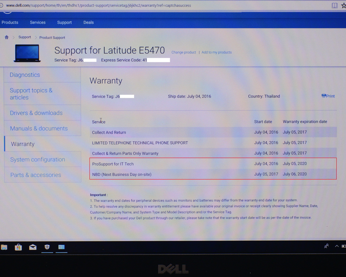
Task: Click the Change product link
Action: click(184, 52)
